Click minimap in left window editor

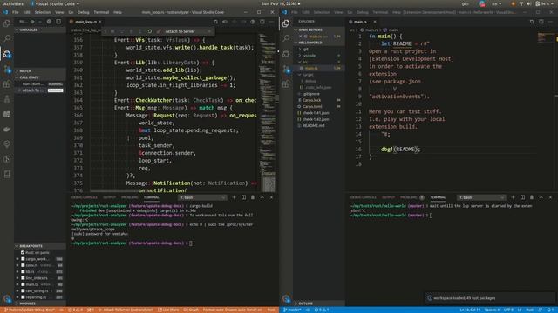tap(268, 113)
